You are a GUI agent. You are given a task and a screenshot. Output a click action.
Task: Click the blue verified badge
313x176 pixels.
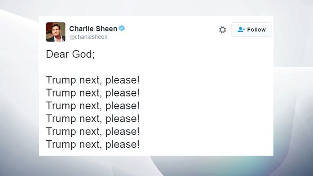click(x=122, y=29)
